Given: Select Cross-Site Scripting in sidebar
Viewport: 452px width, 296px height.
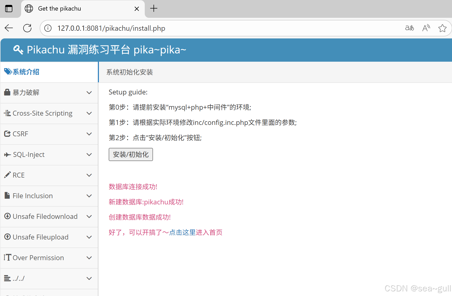Looking at the screenshot, I should (x=49, y=113).
